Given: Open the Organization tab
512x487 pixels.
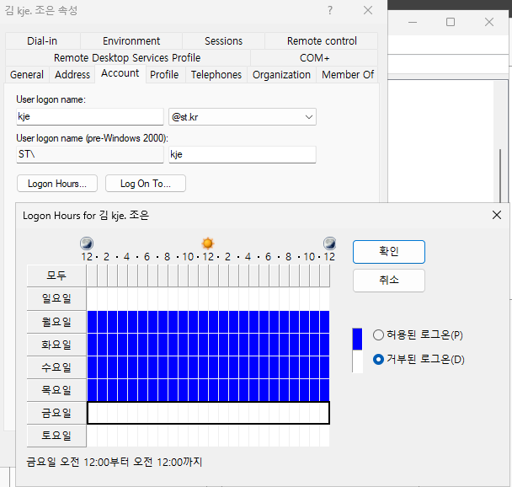Looking at the screenshot, I should click(281, 75).
